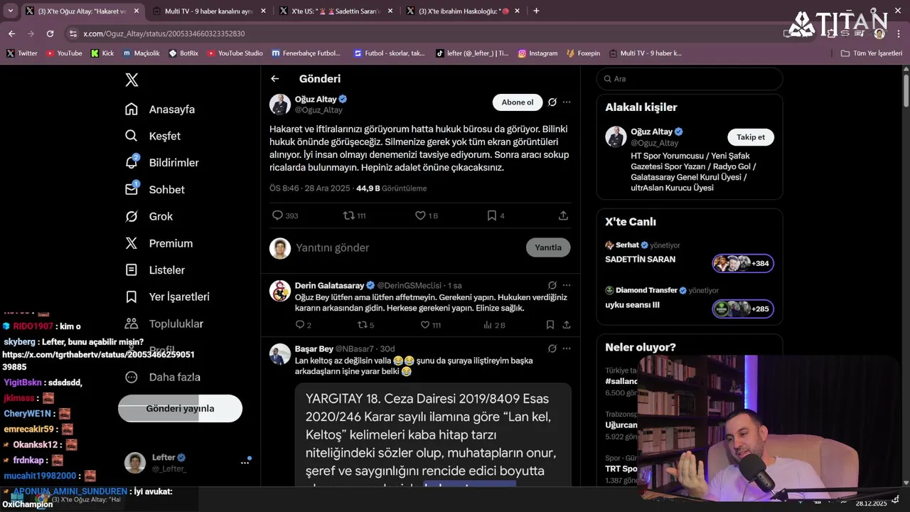Click repost icon showing 111 on main post

(354, 215)
